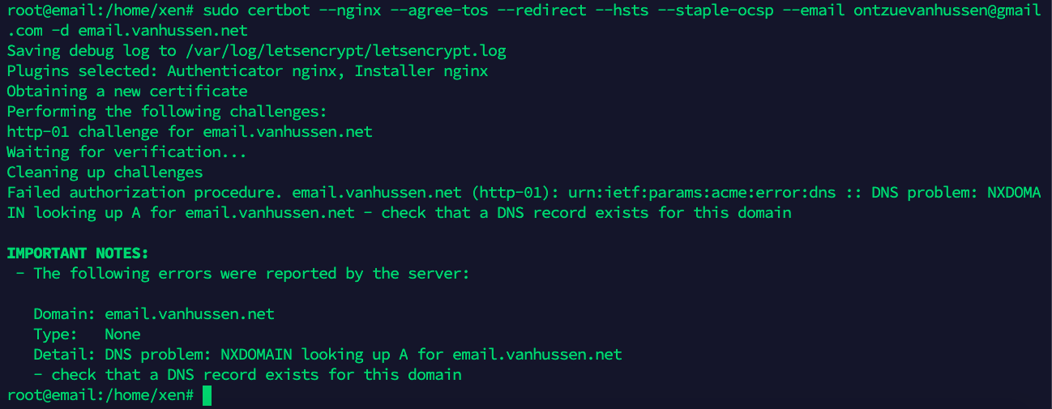Click the "IMPORTANT NOTES:" heading
Image resolution: width=1052 pixels, height=409 pixels.
pyautogui.click(x=78, y=253)
